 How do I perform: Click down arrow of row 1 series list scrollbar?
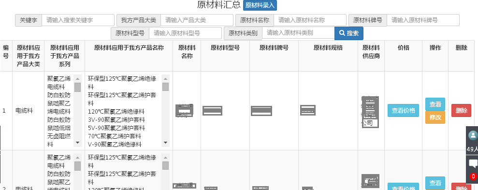[77, 143]
